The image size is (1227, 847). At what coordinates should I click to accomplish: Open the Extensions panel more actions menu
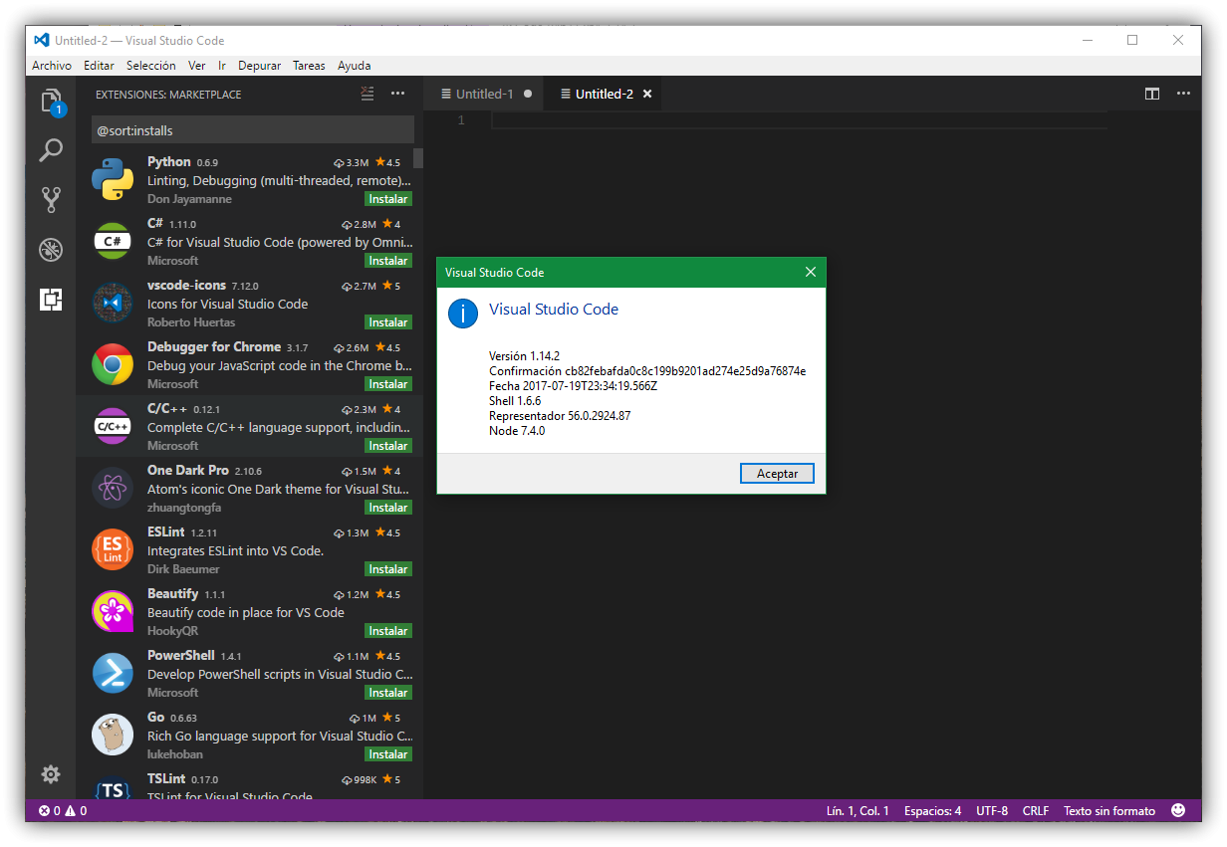(x=397, y=94)
